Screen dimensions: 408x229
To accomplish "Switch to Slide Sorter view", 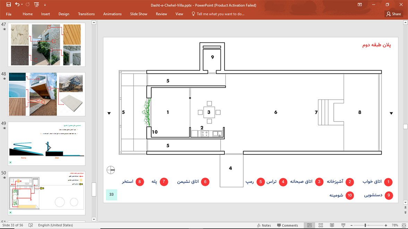I will click(x=321, y=225).
